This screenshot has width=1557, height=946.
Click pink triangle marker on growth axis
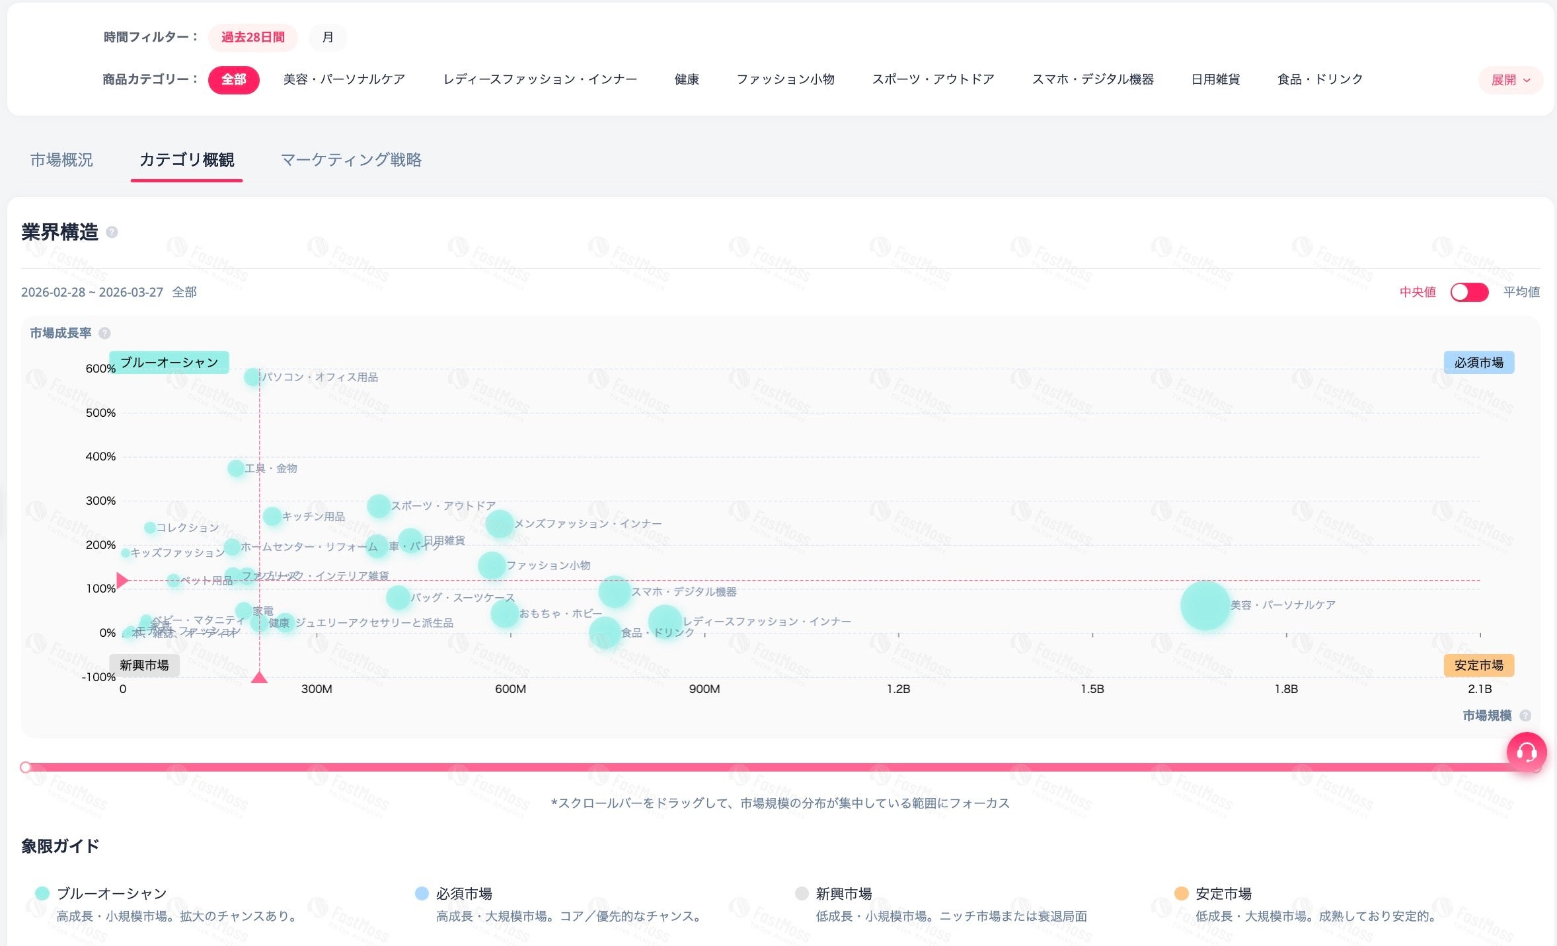tap(122, 581)
